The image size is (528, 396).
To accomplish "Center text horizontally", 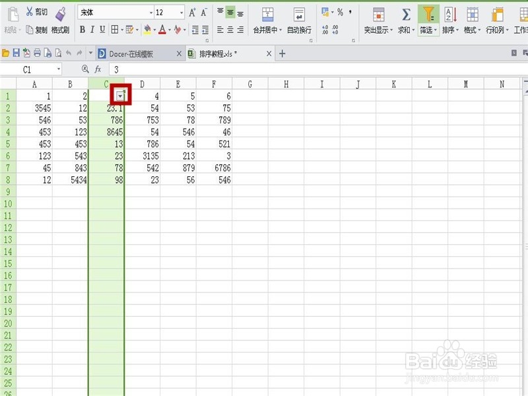I will tap(230, 30).
